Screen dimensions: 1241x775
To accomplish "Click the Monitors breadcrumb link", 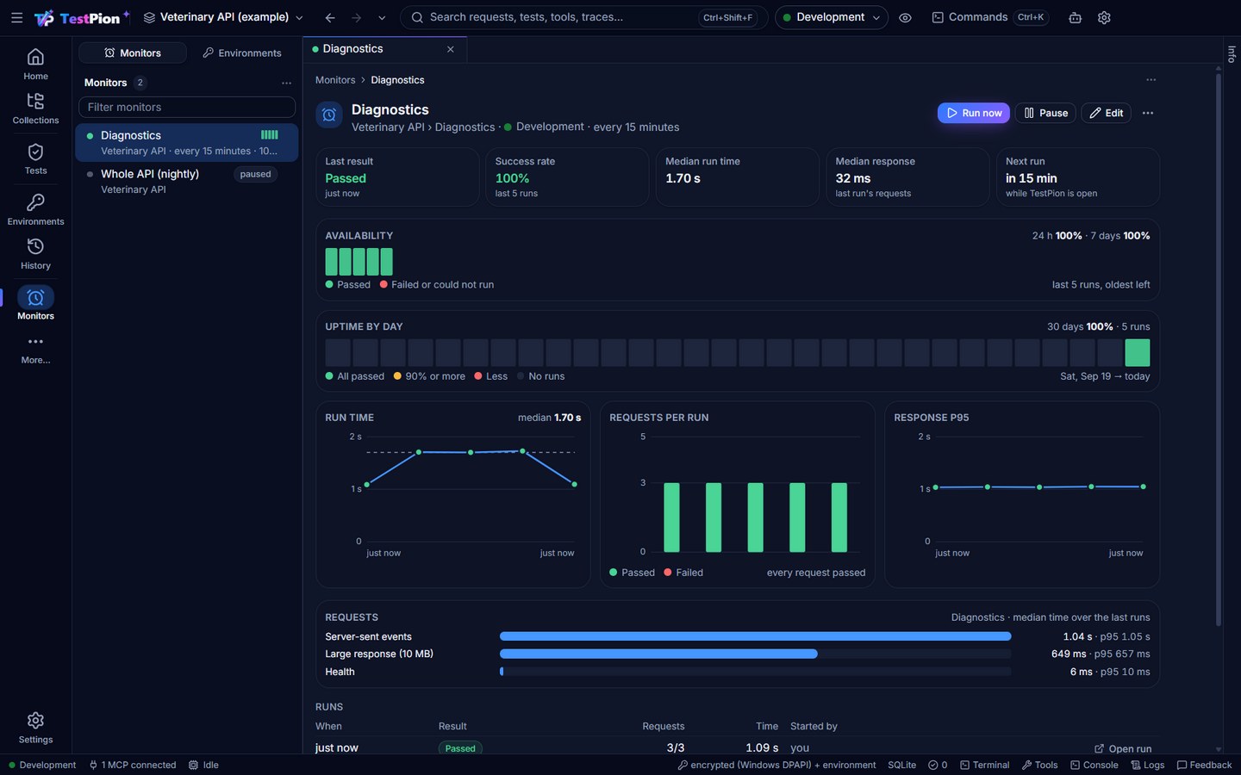I will pos(335,80).
